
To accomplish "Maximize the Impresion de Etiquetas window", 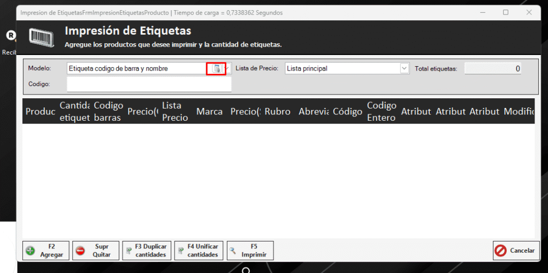I will click(505, 12).
